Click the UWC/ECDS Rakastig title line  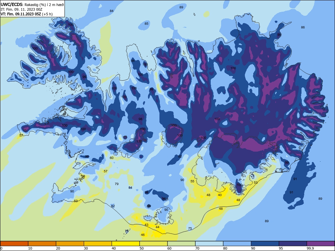click(32, 4)
